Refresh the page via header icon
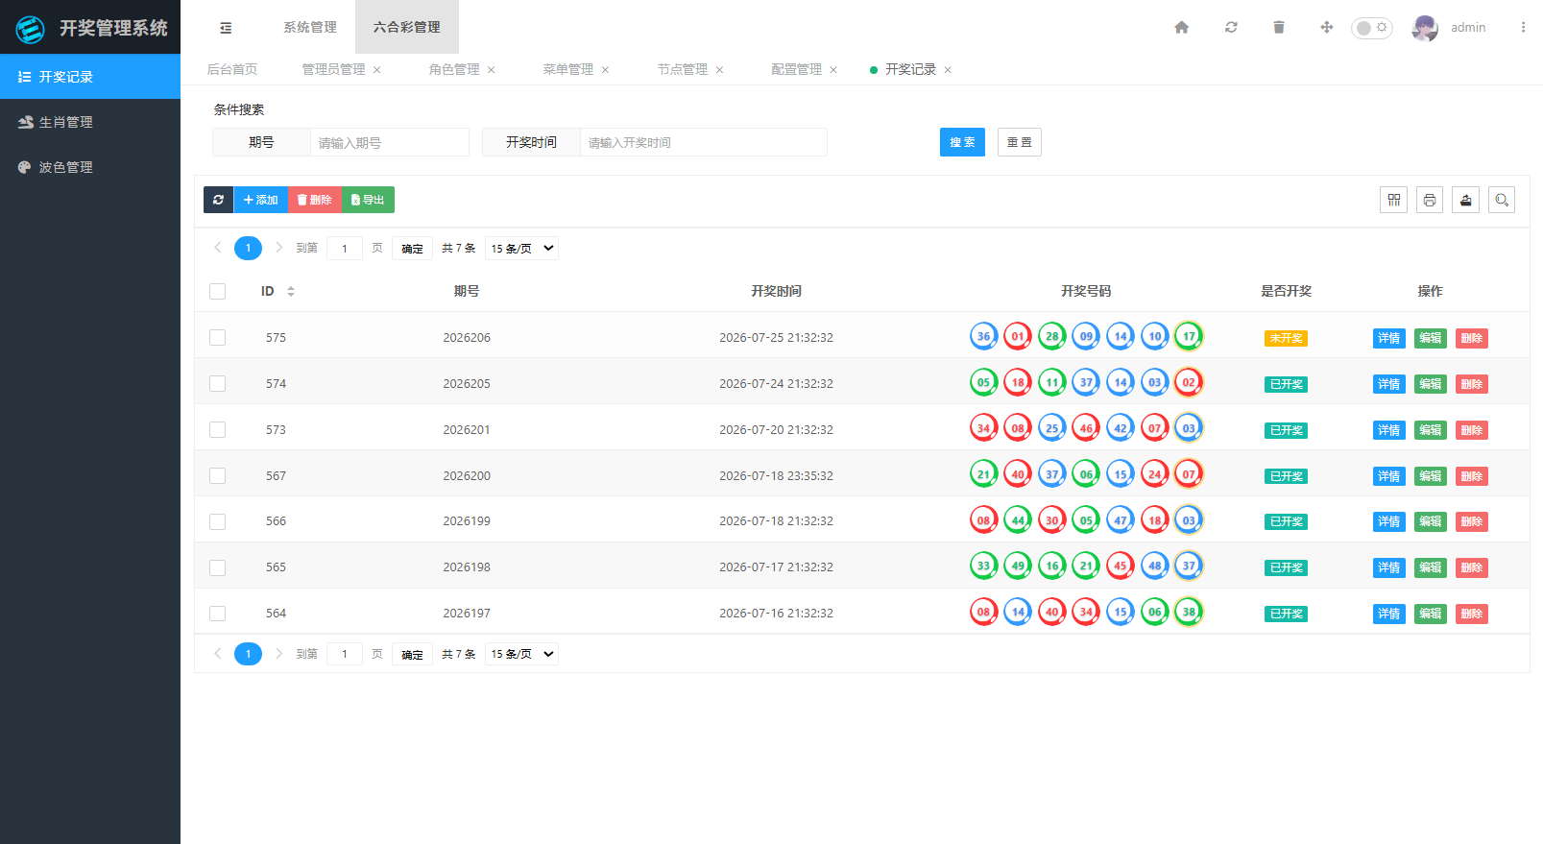 (1231, 27)
